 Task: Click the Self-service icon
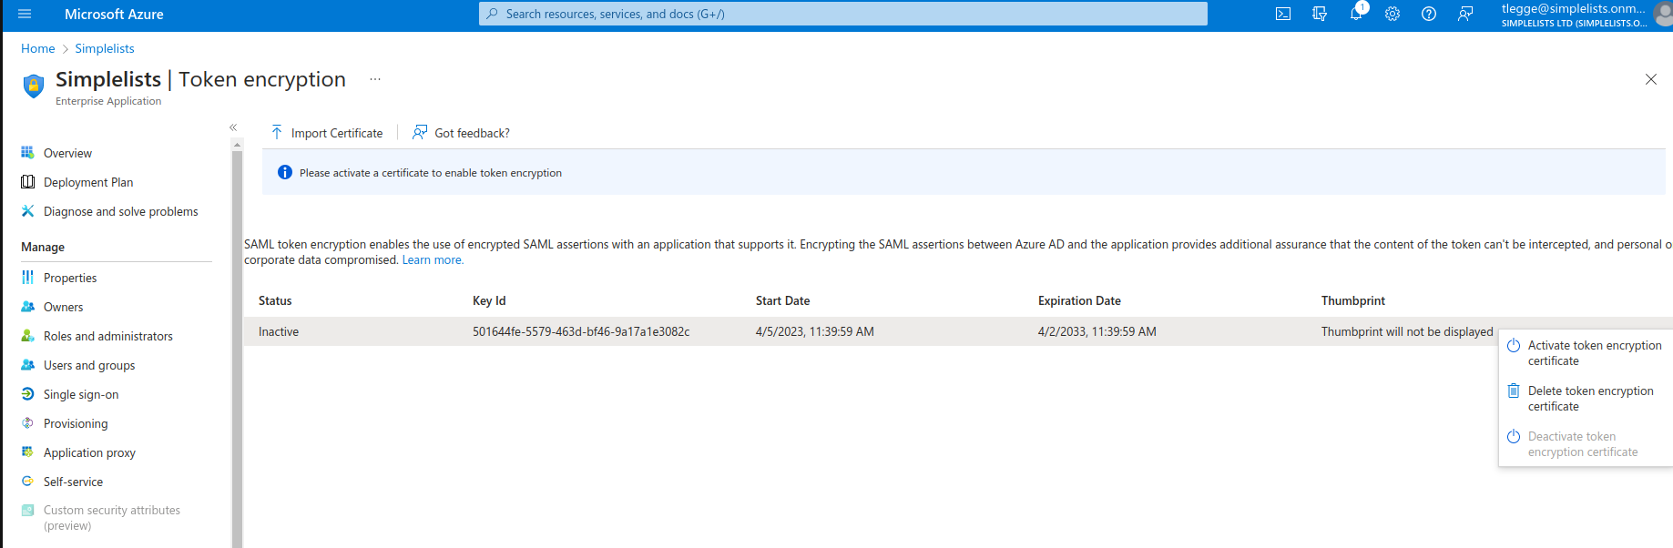[x=27, y=482]
